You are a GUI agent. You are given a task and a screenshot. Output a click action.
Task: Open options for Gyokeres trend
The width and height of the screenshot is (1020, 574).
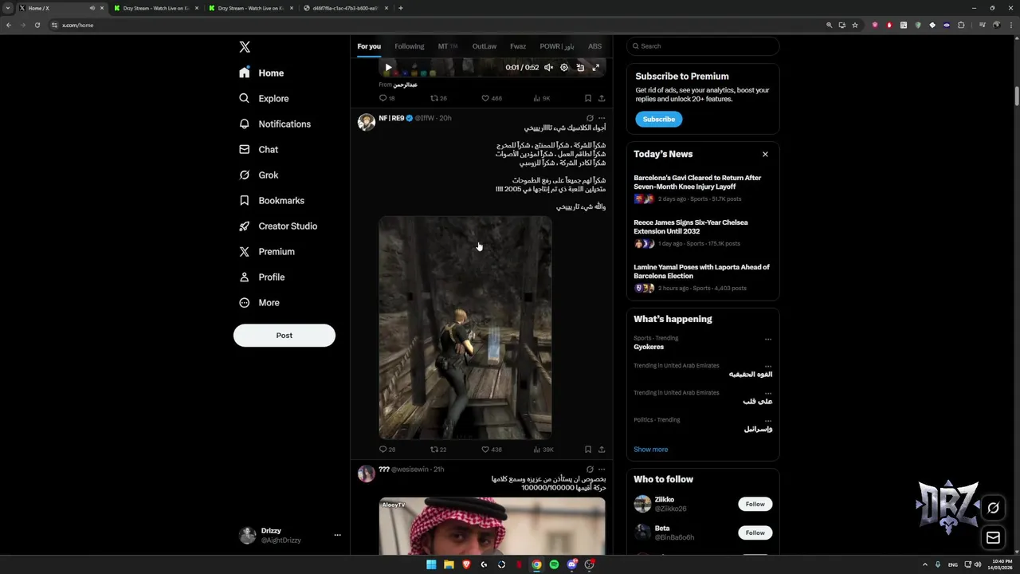[x=768, y=339]
